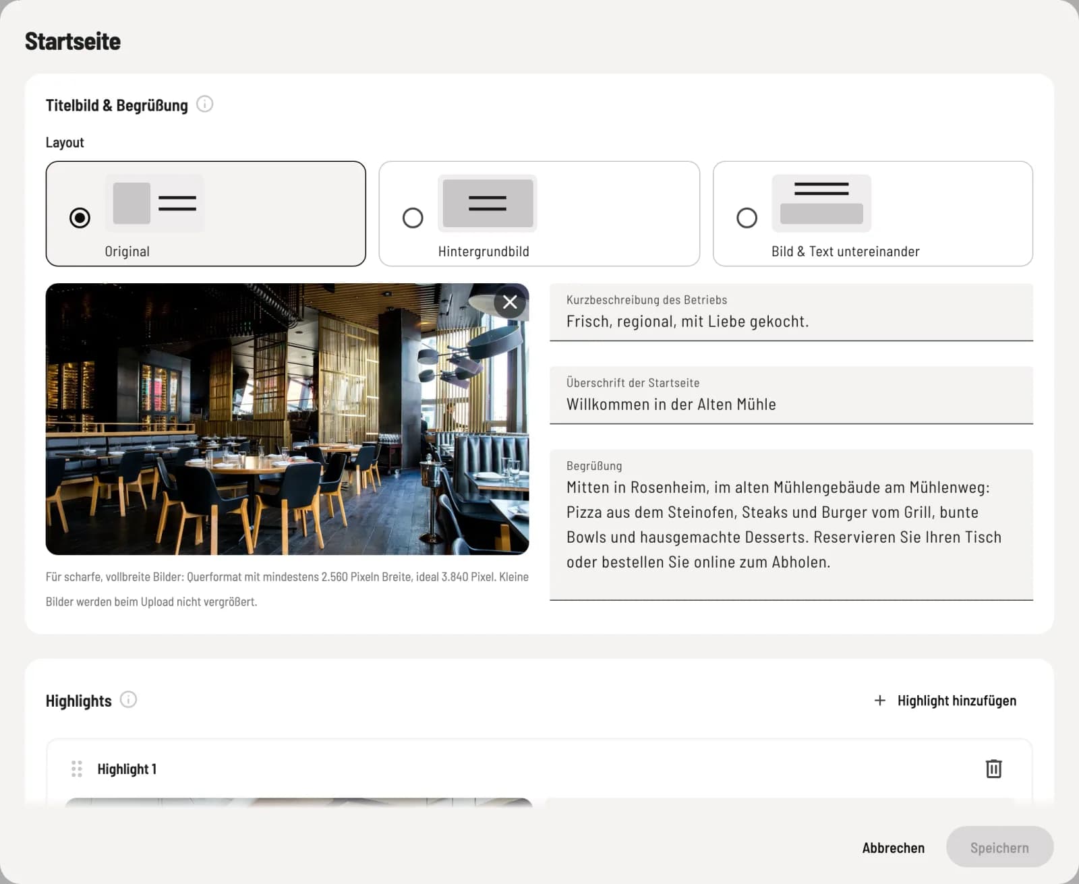Viewport: 1079px width, 884px height.
Task: Open info tooltip next to Titelbild & Begrüßung
Action: [x=204, y=104]
